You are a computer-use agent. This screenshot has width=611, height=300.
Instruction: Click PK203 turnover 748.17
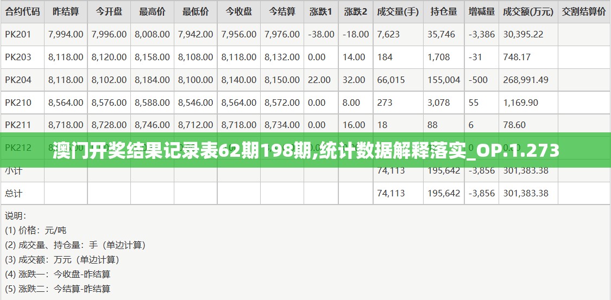coord(516,57)
